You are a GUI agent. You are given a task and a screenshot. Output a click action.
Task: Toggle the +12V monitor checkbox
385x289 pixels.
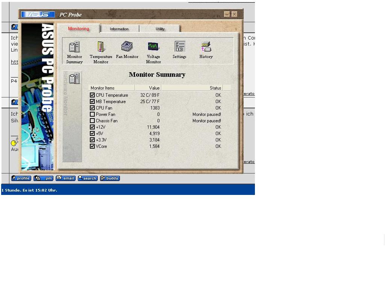(92, 127)
